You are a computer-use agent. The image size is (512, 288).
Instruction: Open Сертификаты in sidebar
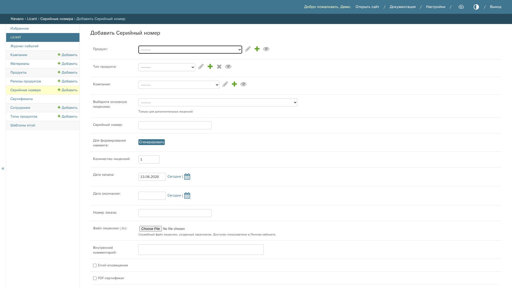22,99
